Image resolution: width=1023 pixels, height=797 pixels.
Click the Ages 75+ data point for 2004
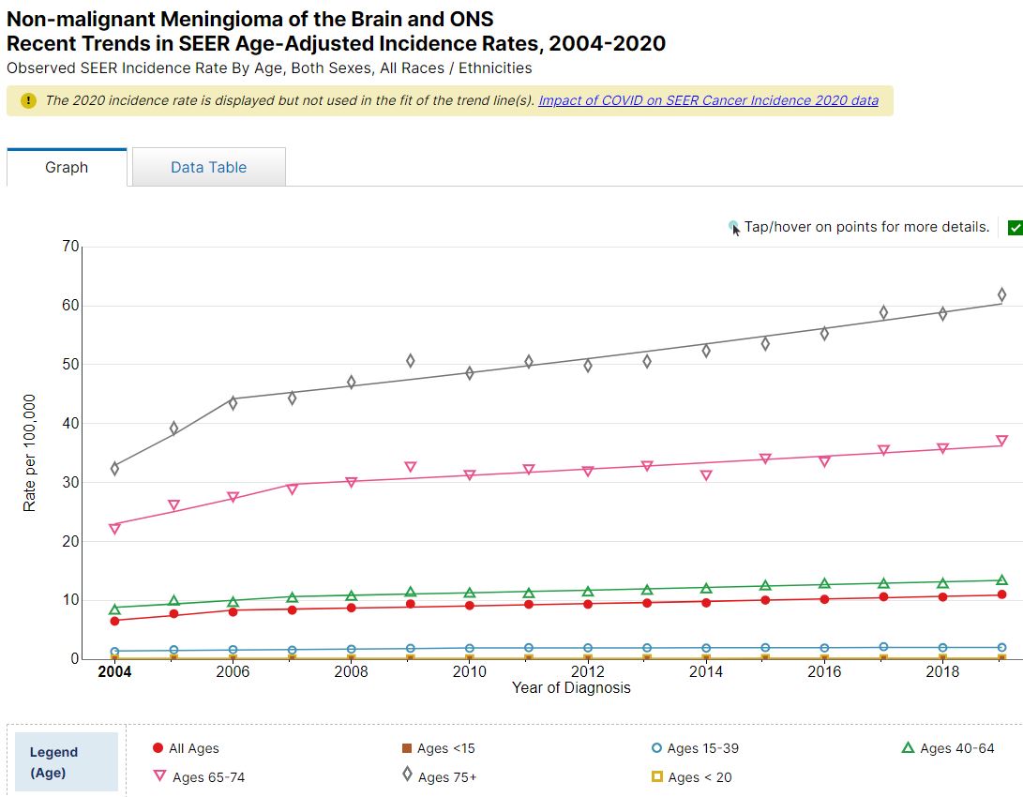pyautogui.click(x=114, y=468)
